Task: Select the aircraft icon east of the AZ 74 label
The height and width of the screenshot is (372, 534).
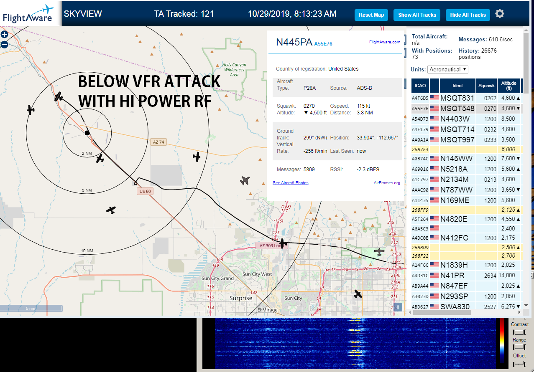Action: click(197, 157)
